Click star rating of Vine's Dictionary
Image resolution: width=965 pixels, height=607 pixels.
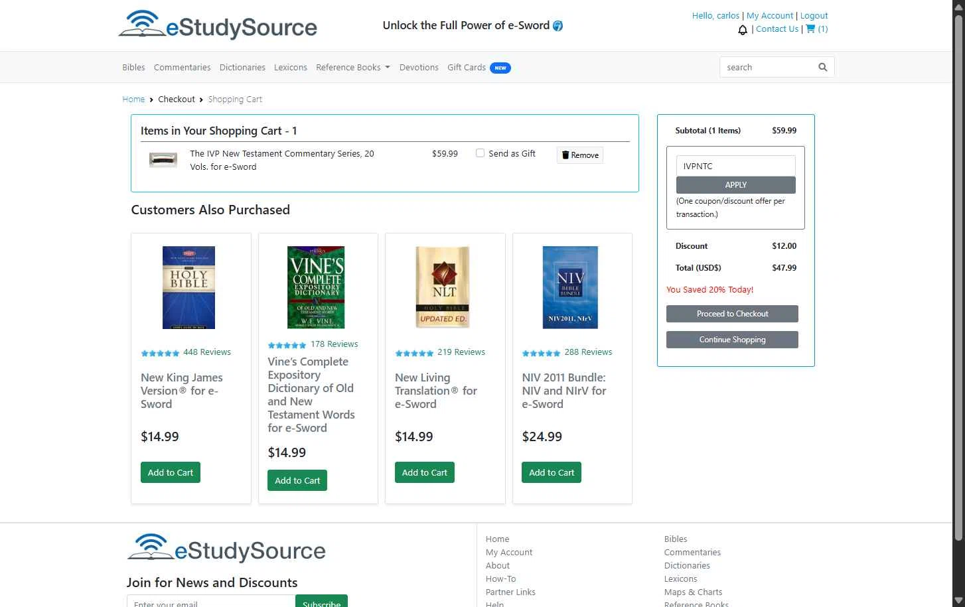287,345
